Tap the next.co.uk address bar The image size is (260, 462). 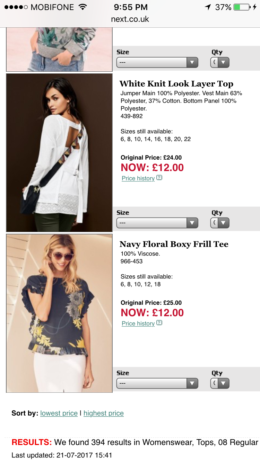pos(130,19)
